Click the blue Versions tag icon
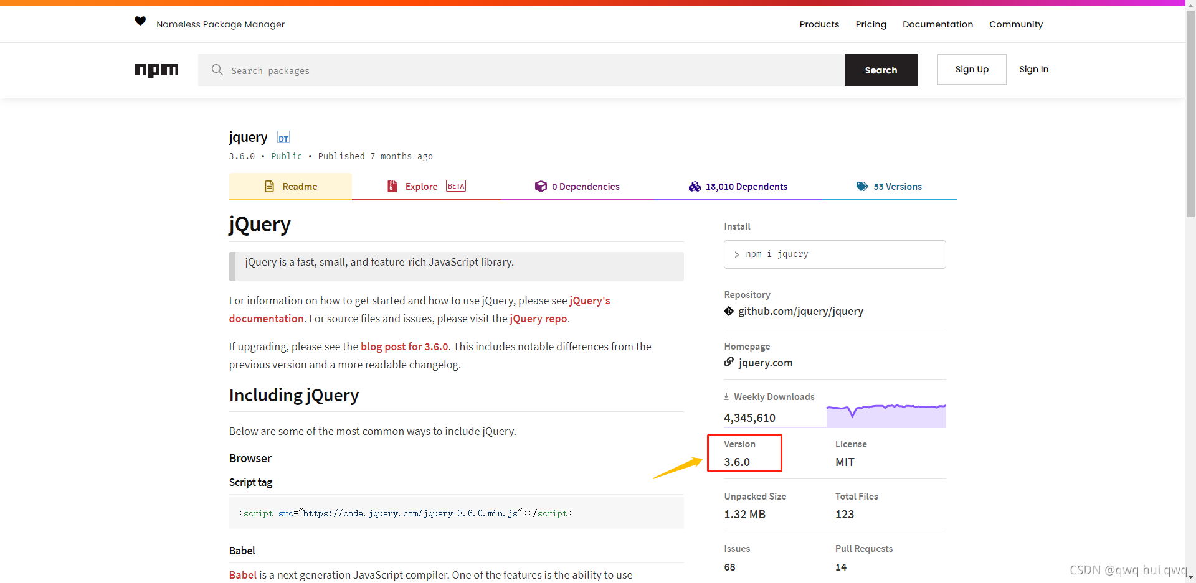This screenshot has width=1196, height=583. pyautogui.click(x=862, y=186)
